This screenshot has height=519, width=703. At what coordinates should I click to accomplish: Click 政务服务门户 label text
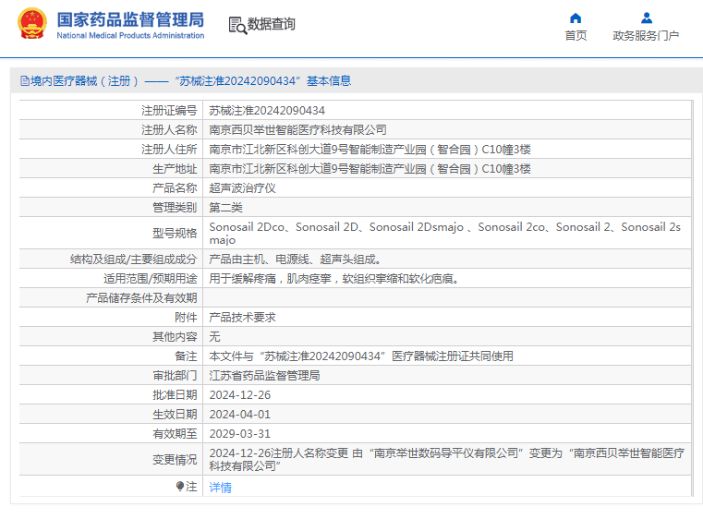[646, 35]
